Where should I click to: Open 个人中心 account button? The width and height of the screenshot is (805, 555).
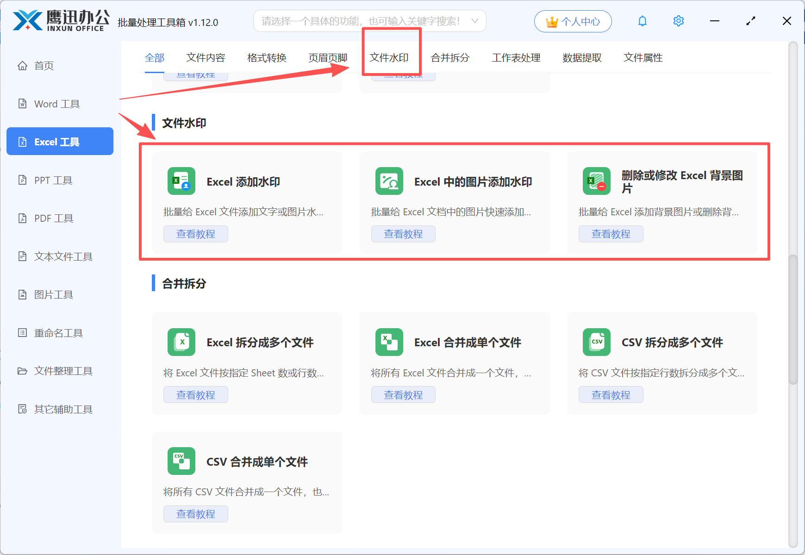tap(573, 21)
